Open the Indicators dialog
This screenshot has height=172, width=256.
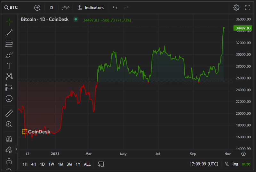91,7
